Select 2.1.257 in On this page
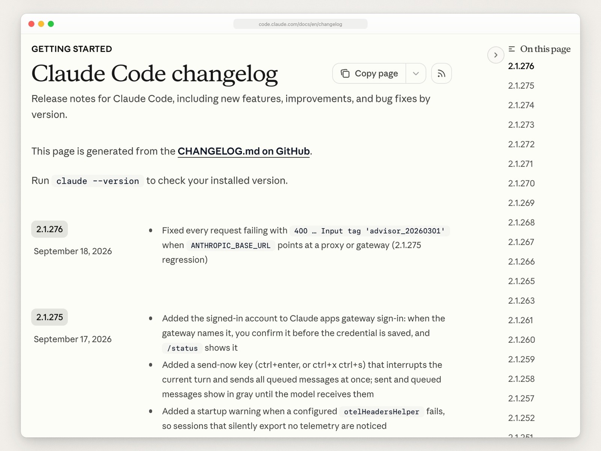This screenshot has height=451, width=601. pos(521,398)
